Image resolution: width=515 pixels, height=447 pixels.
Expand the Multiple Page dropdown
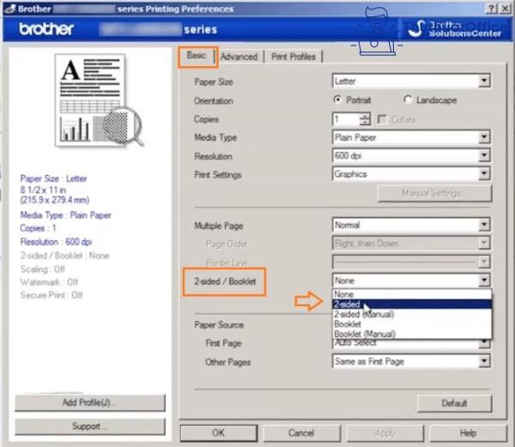point(484,225)
